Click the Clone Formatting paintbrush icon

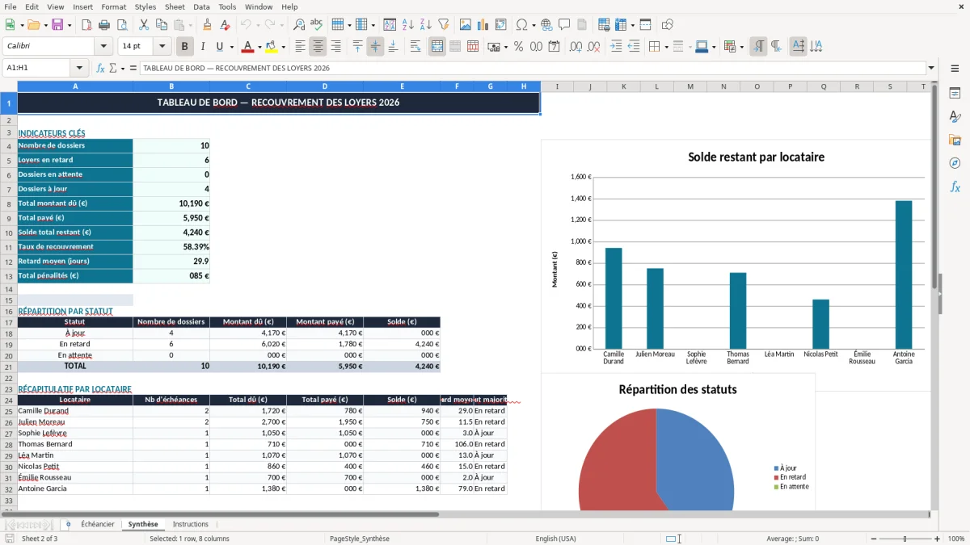(x=207, y=25)
